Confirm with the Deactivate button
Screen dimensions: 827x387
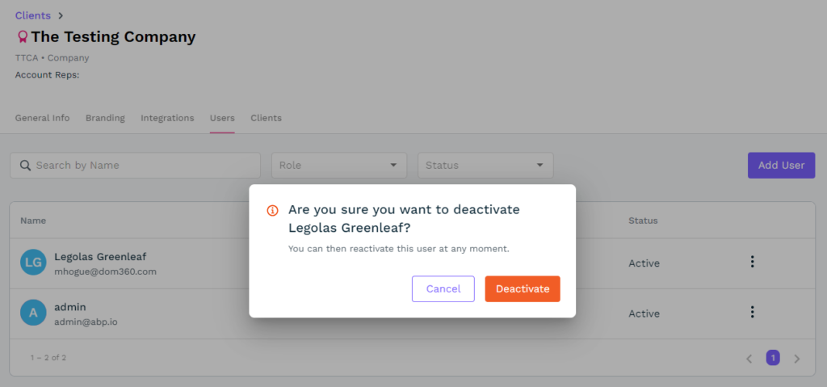[x=522, y=288]
